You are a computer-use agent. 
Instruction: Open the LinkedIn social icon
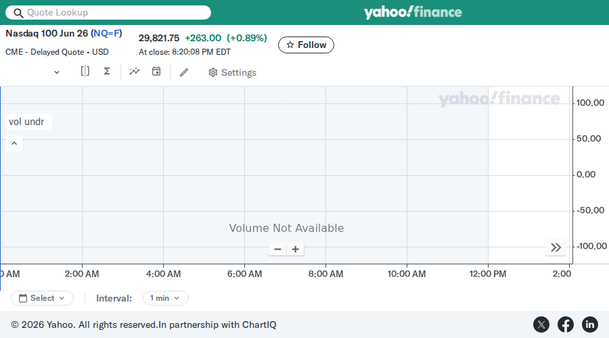[x=589, y=324]
